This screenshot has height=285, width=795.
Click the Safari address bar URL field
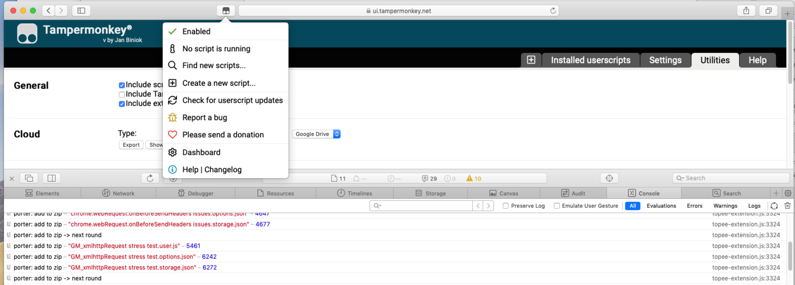click(398, 11)
